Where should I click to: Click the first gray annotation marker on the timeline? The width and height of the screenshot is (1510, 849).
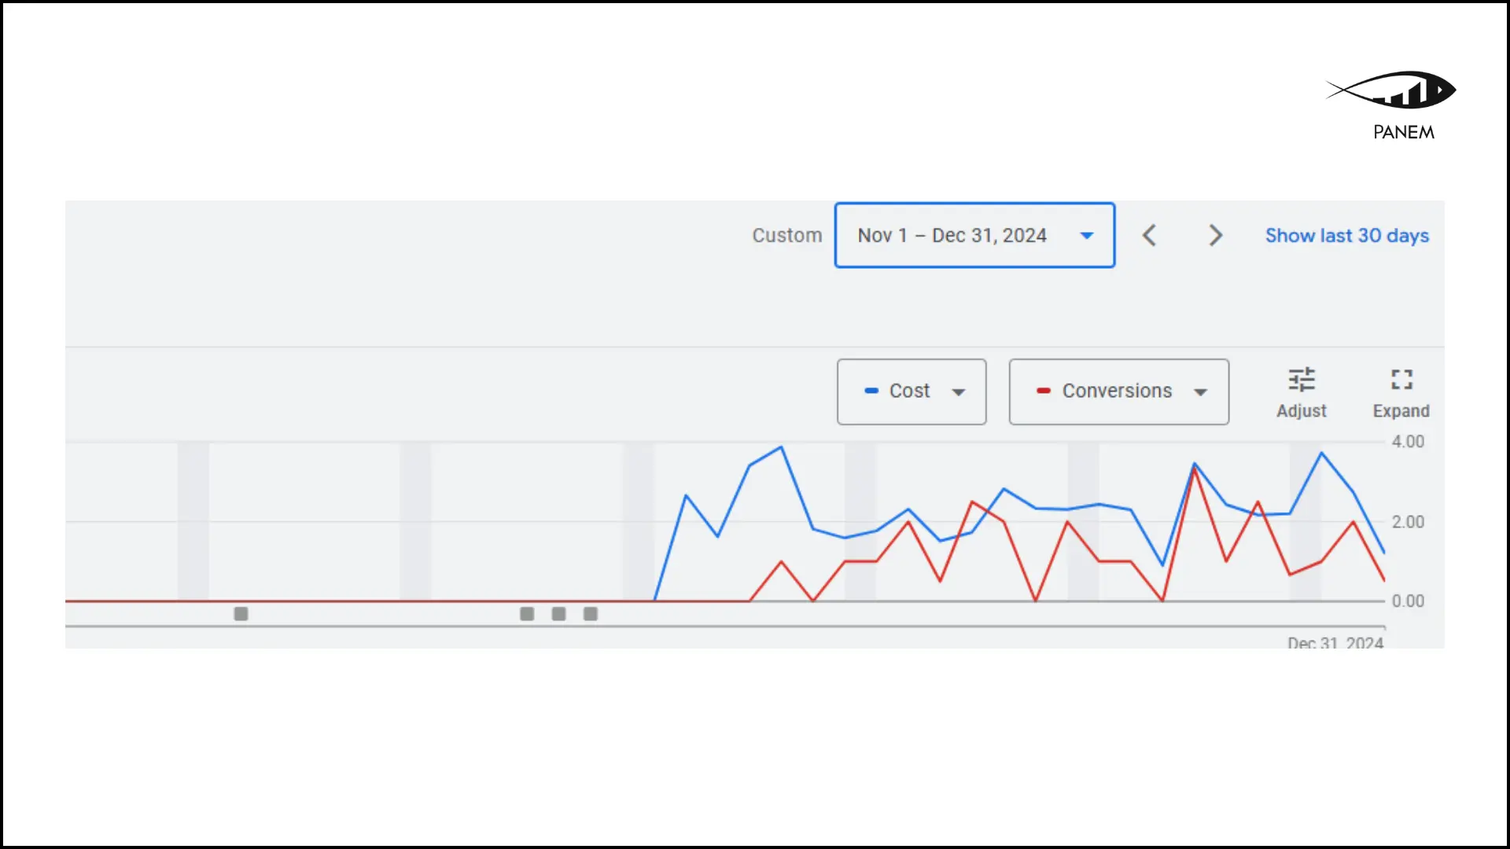[241, 614]
